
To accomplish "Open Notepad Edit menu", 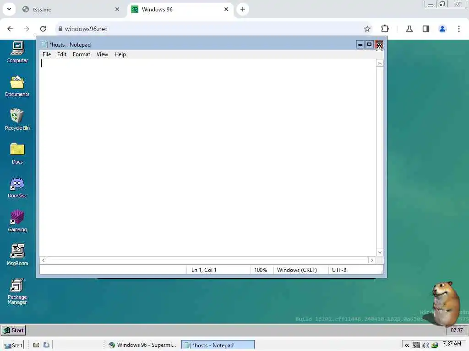I will click(x=62, y=54).
